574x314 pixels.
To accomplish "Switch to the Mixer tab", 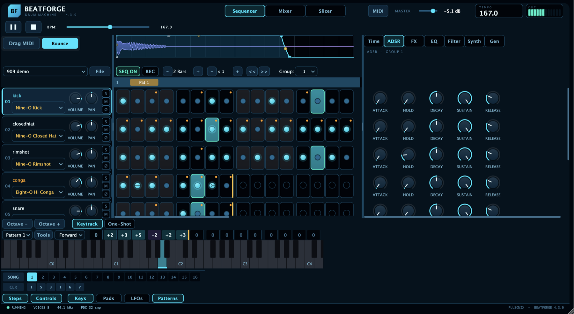I will coord(285,11).
